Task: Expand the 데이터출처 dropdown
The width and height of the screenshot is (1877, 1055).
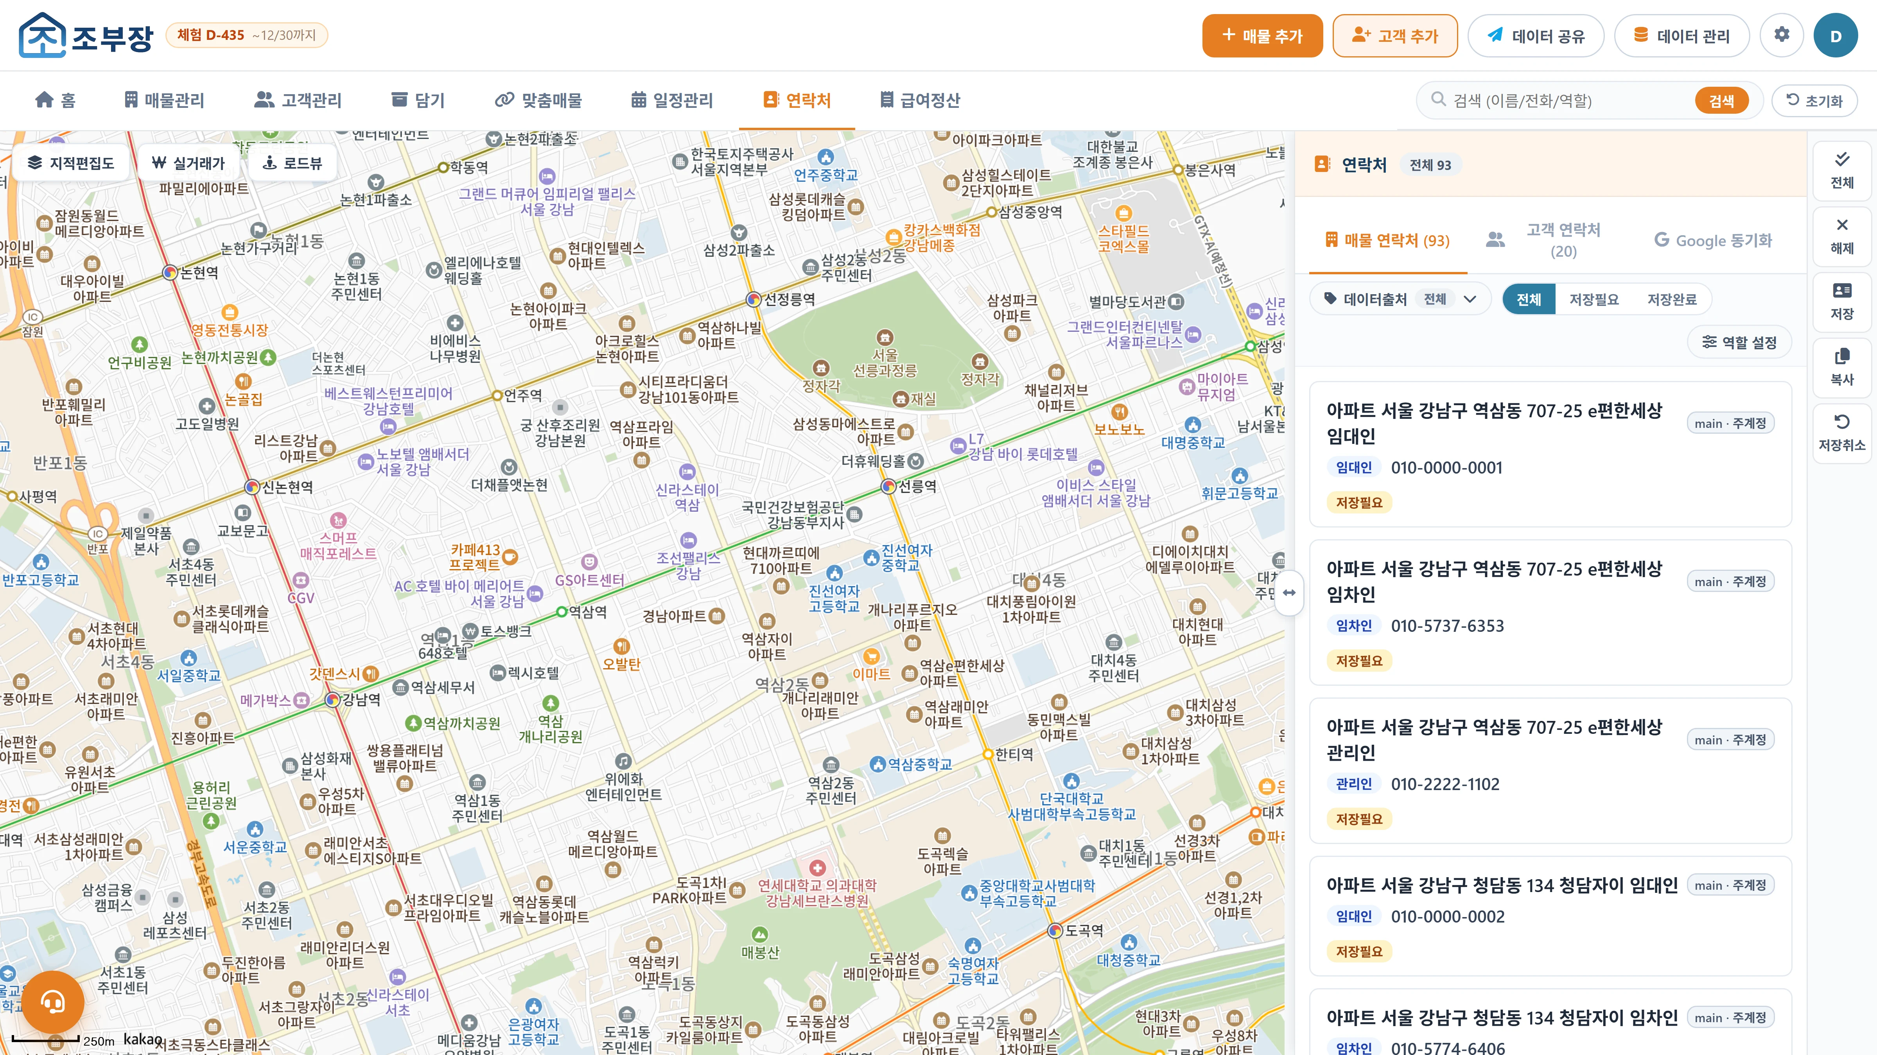Action: 1400,299
